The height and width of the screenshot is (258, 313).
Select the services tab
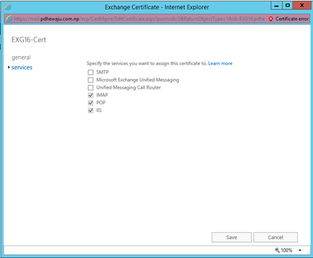[22, 67]
